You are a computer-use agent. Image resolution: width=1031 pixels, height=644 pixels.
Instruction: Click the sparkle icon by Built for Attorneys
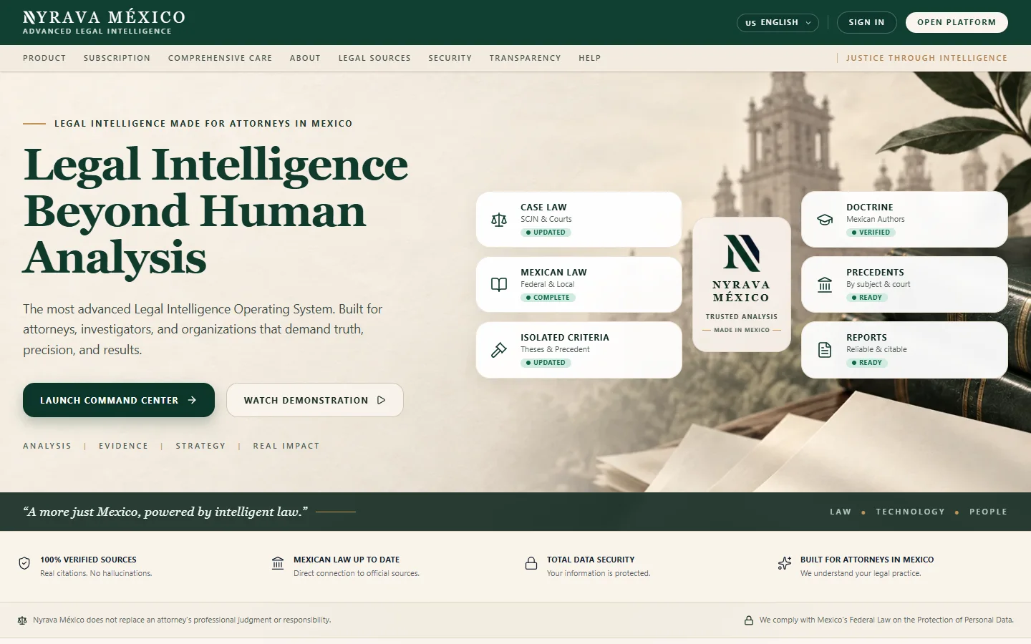pyautogui.click(x=785, y=563)
